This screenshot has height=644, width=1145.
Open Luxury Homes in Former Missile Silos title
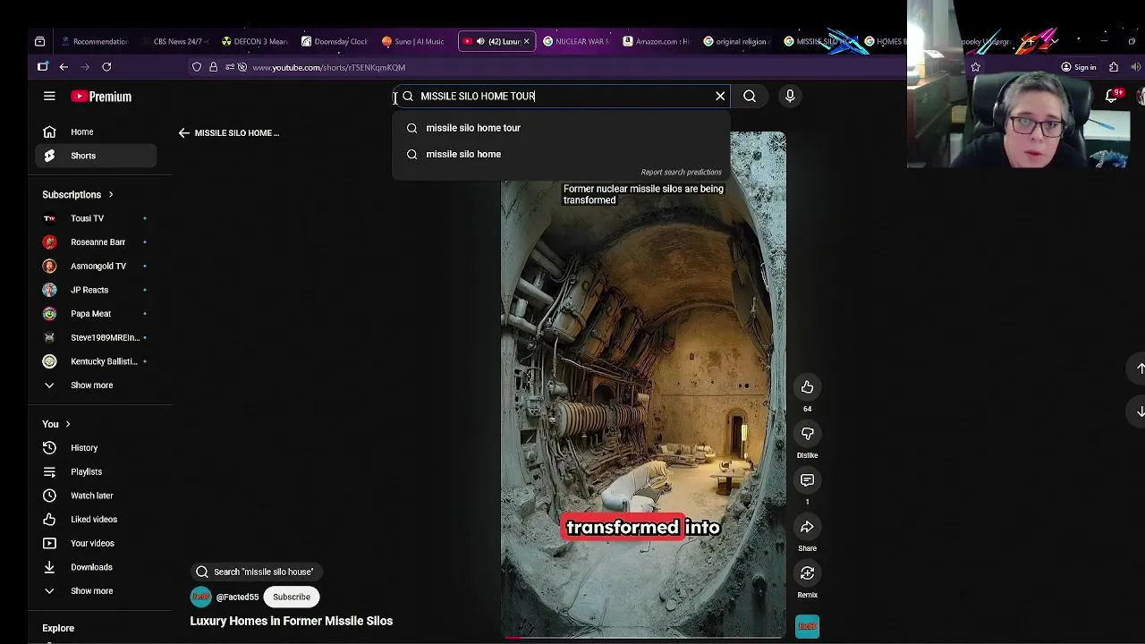pyautogui.click(x=291, y=621)
